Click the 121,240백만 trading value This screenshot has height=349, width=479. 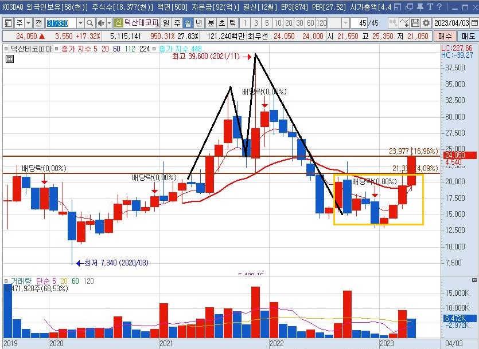[x=226, y=36]
